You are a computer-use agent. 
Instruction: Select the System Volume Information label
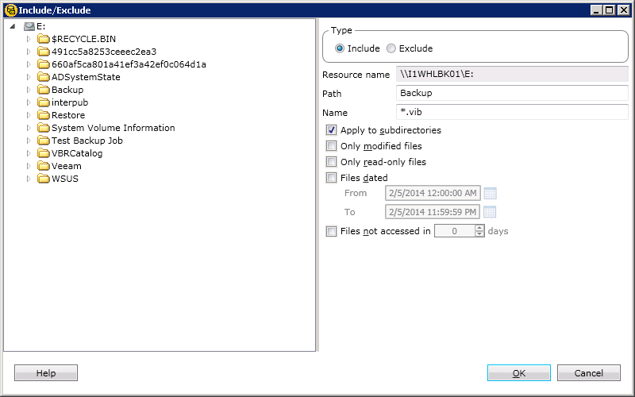[x=114, y=128]
